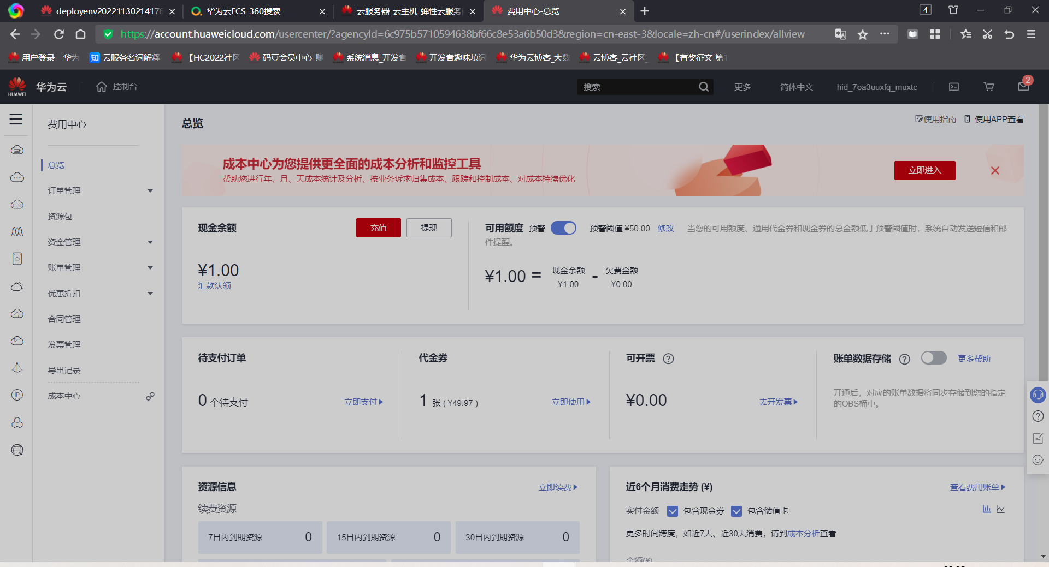This screenshot has width=1049, height=567.
Task: Click the smiley satisfaction icon
Action: click(1038, 460)
